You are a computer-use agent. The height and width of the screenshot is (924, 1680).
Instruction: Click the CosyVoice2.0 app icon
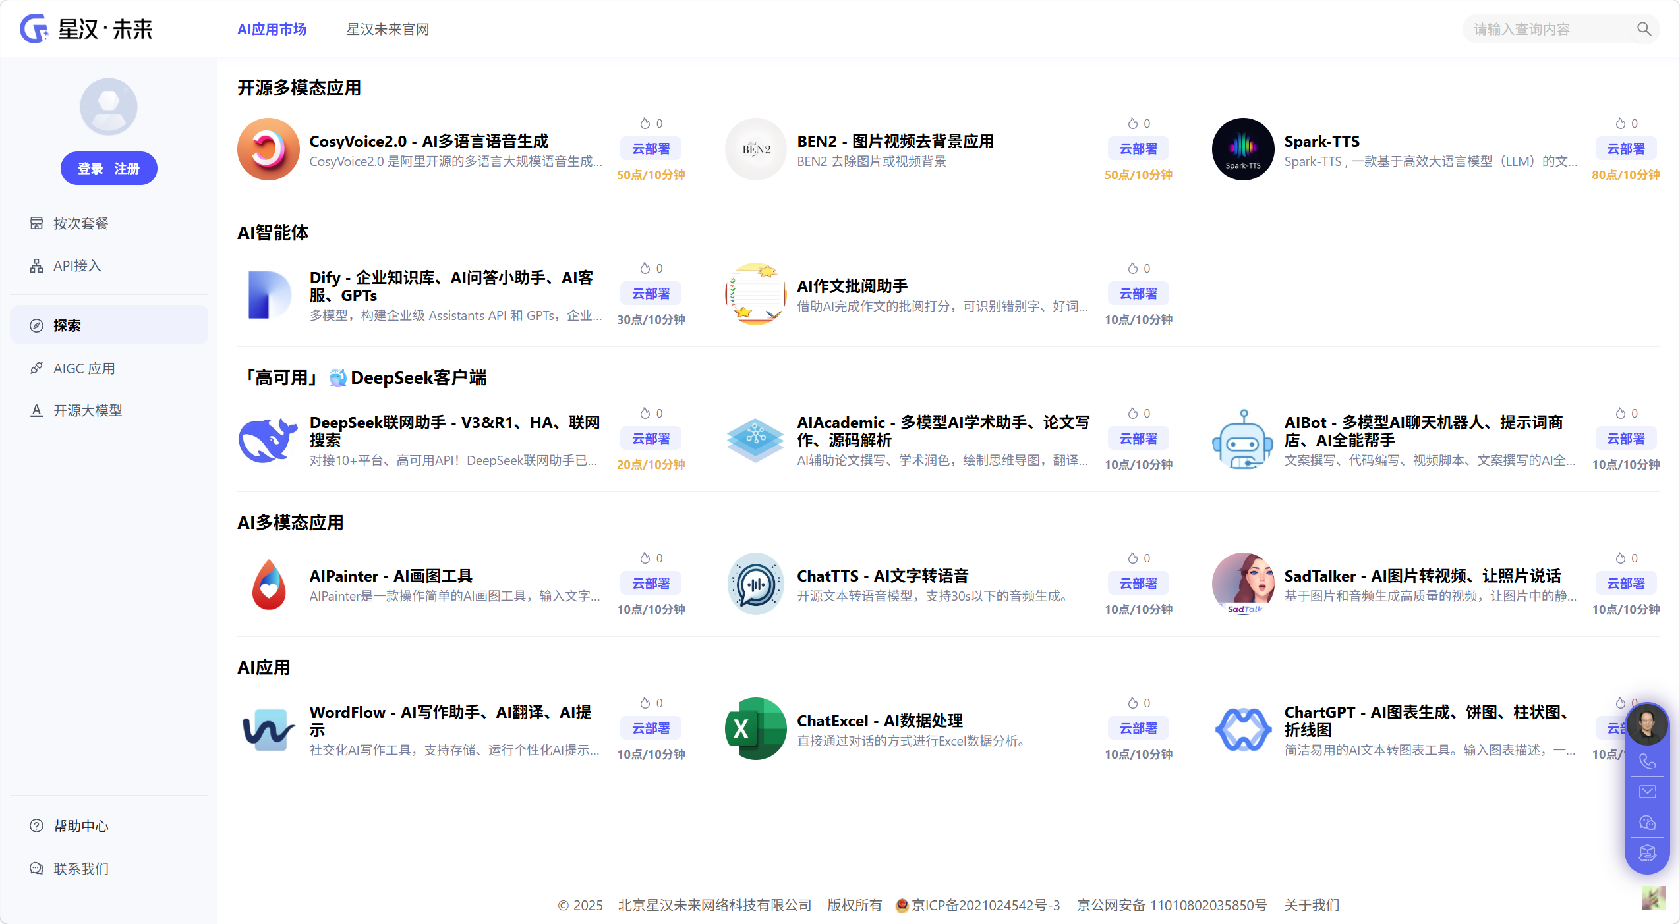tap(268, 149)
